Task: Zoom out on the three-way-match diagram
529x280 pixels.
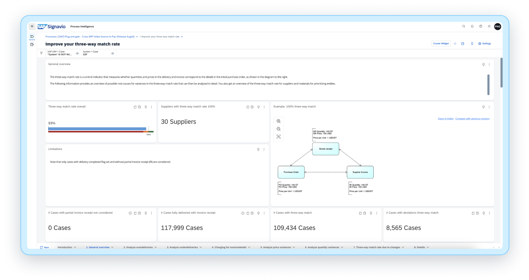Action: (x=279, y=129)
